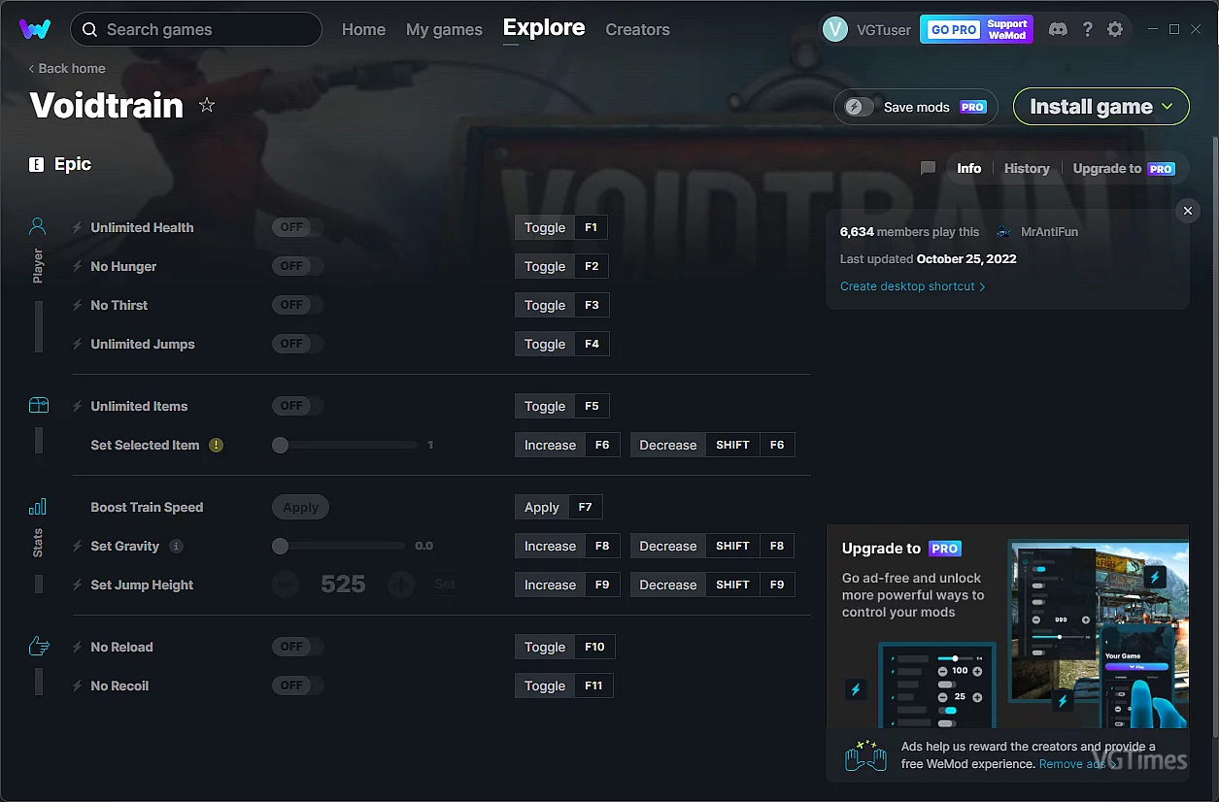
Task: Click Back home link
Action: [67, 68]
